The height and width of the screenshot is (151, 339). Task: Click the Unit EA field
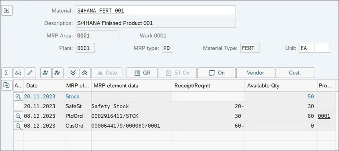[x=306, y=48]
